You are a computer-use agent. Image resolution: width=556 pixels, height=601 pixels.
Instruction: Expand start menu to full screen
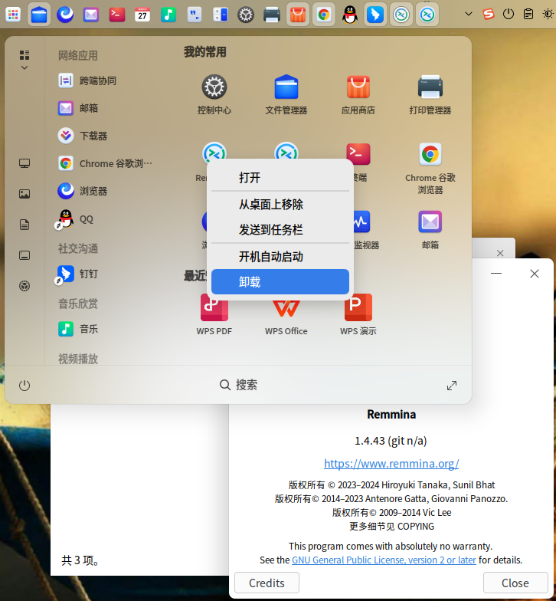452,385
